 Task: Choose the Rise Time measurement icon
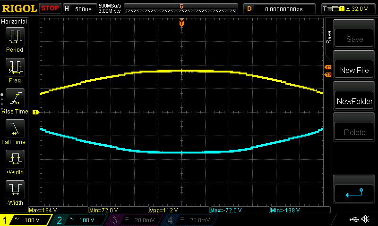15,98
